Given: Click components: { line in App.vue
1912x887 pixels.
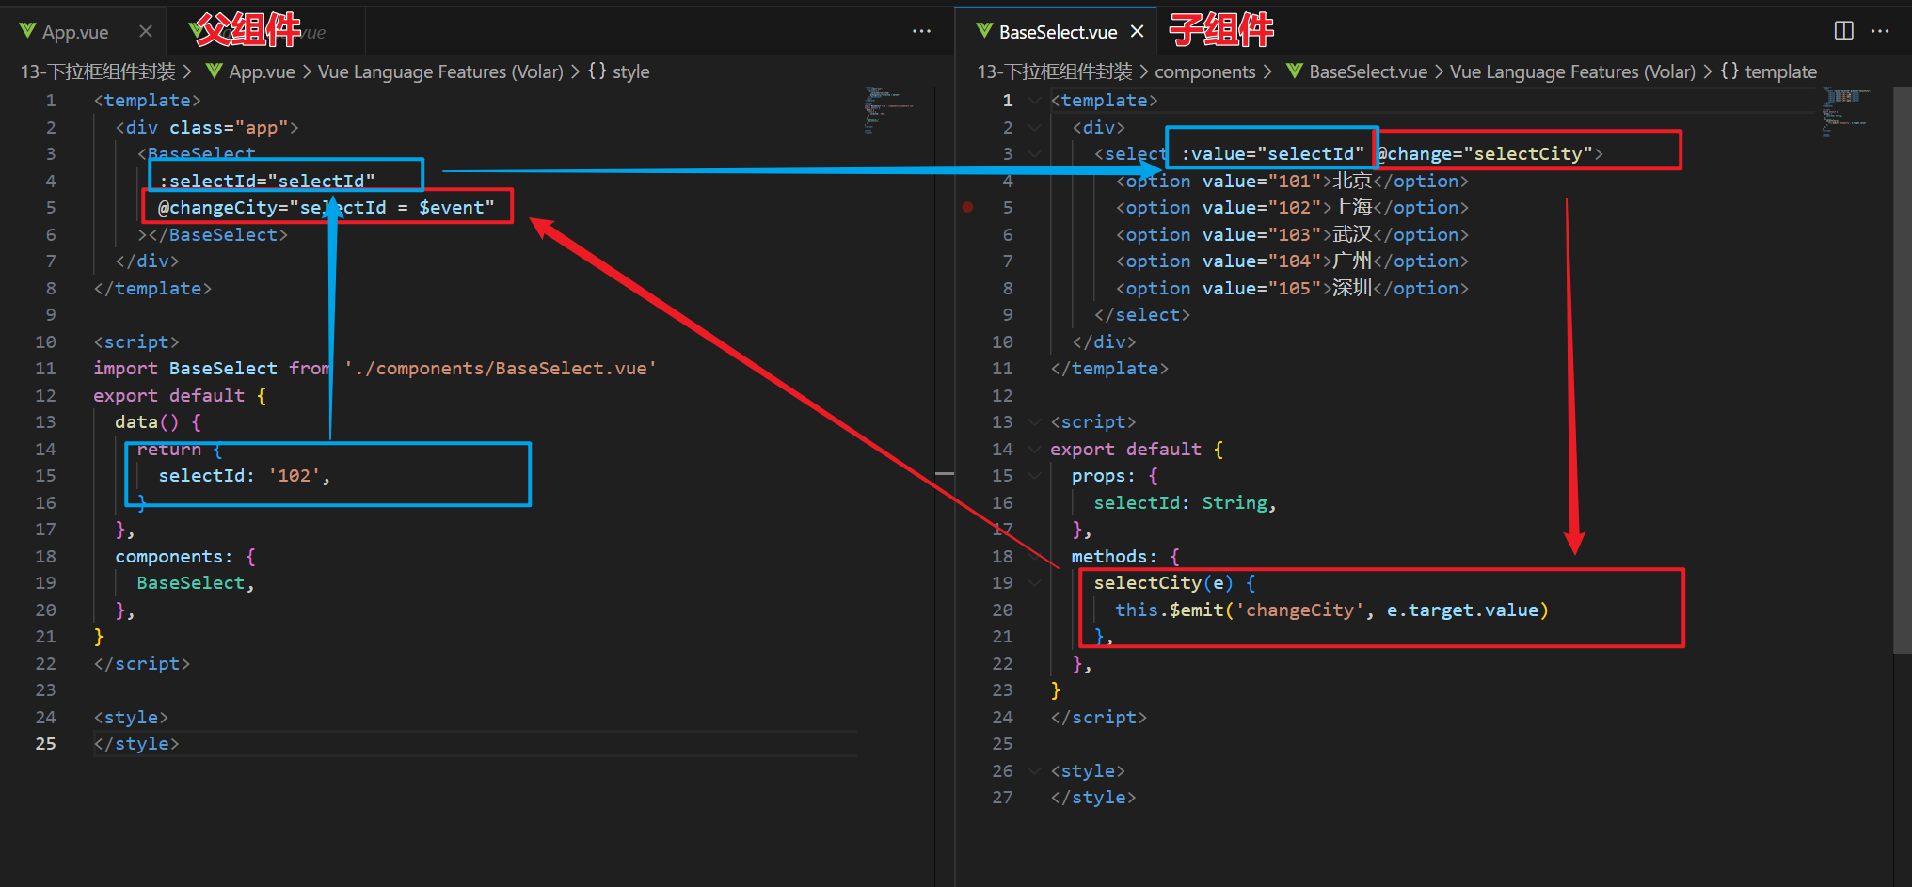Looking at the screenshot, I should (x=185, y=556).
